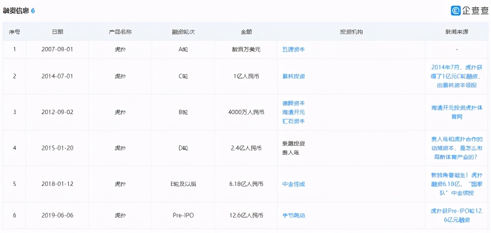Click the third investor link in the B round row
491x233 pixels.
[x=293, y=121]
